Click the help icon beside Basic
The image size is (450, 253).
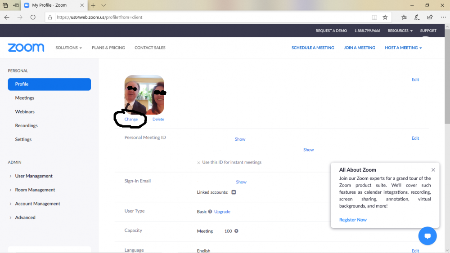point(210,212)
